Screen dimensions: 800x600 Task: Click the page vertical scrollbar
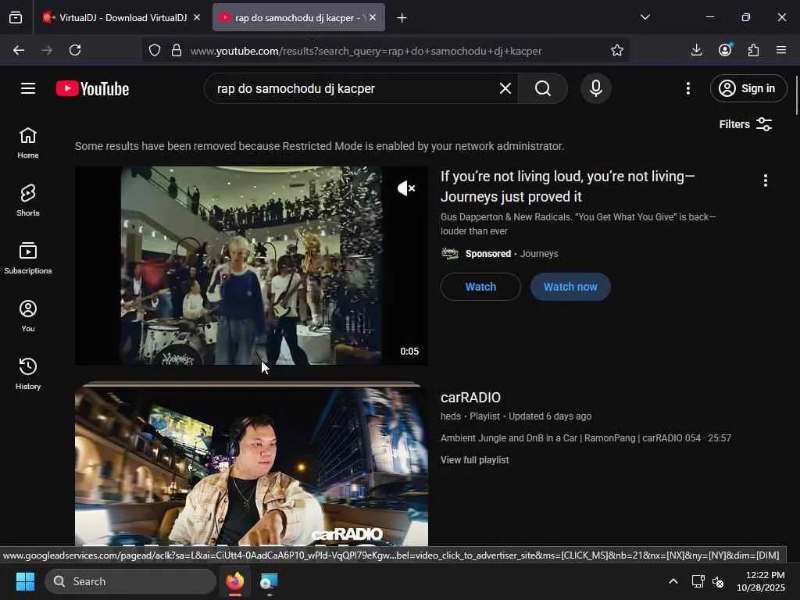click(x=796, y=96)
